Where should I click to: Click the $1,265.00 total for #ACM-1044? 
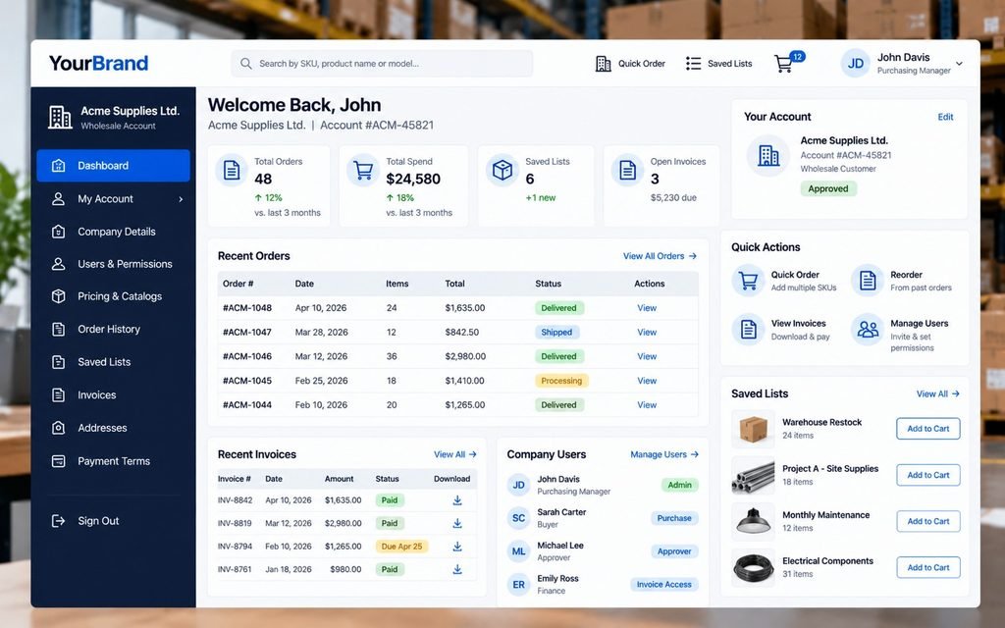(464, 405)
